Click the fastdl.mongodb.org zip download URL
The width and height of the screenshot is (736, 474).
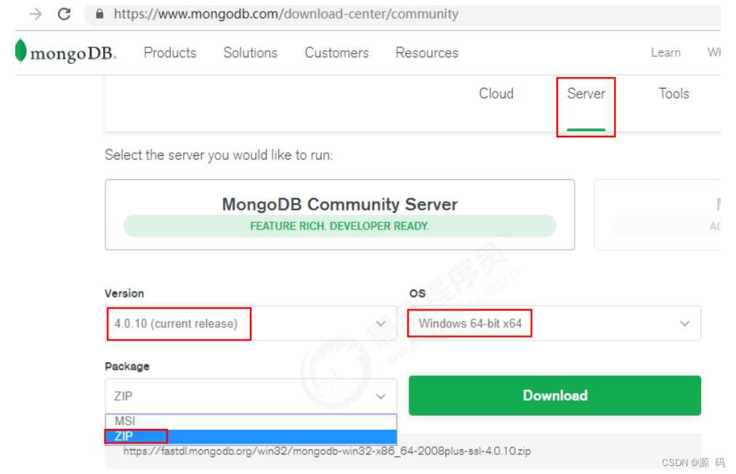[x=327, y=451]
